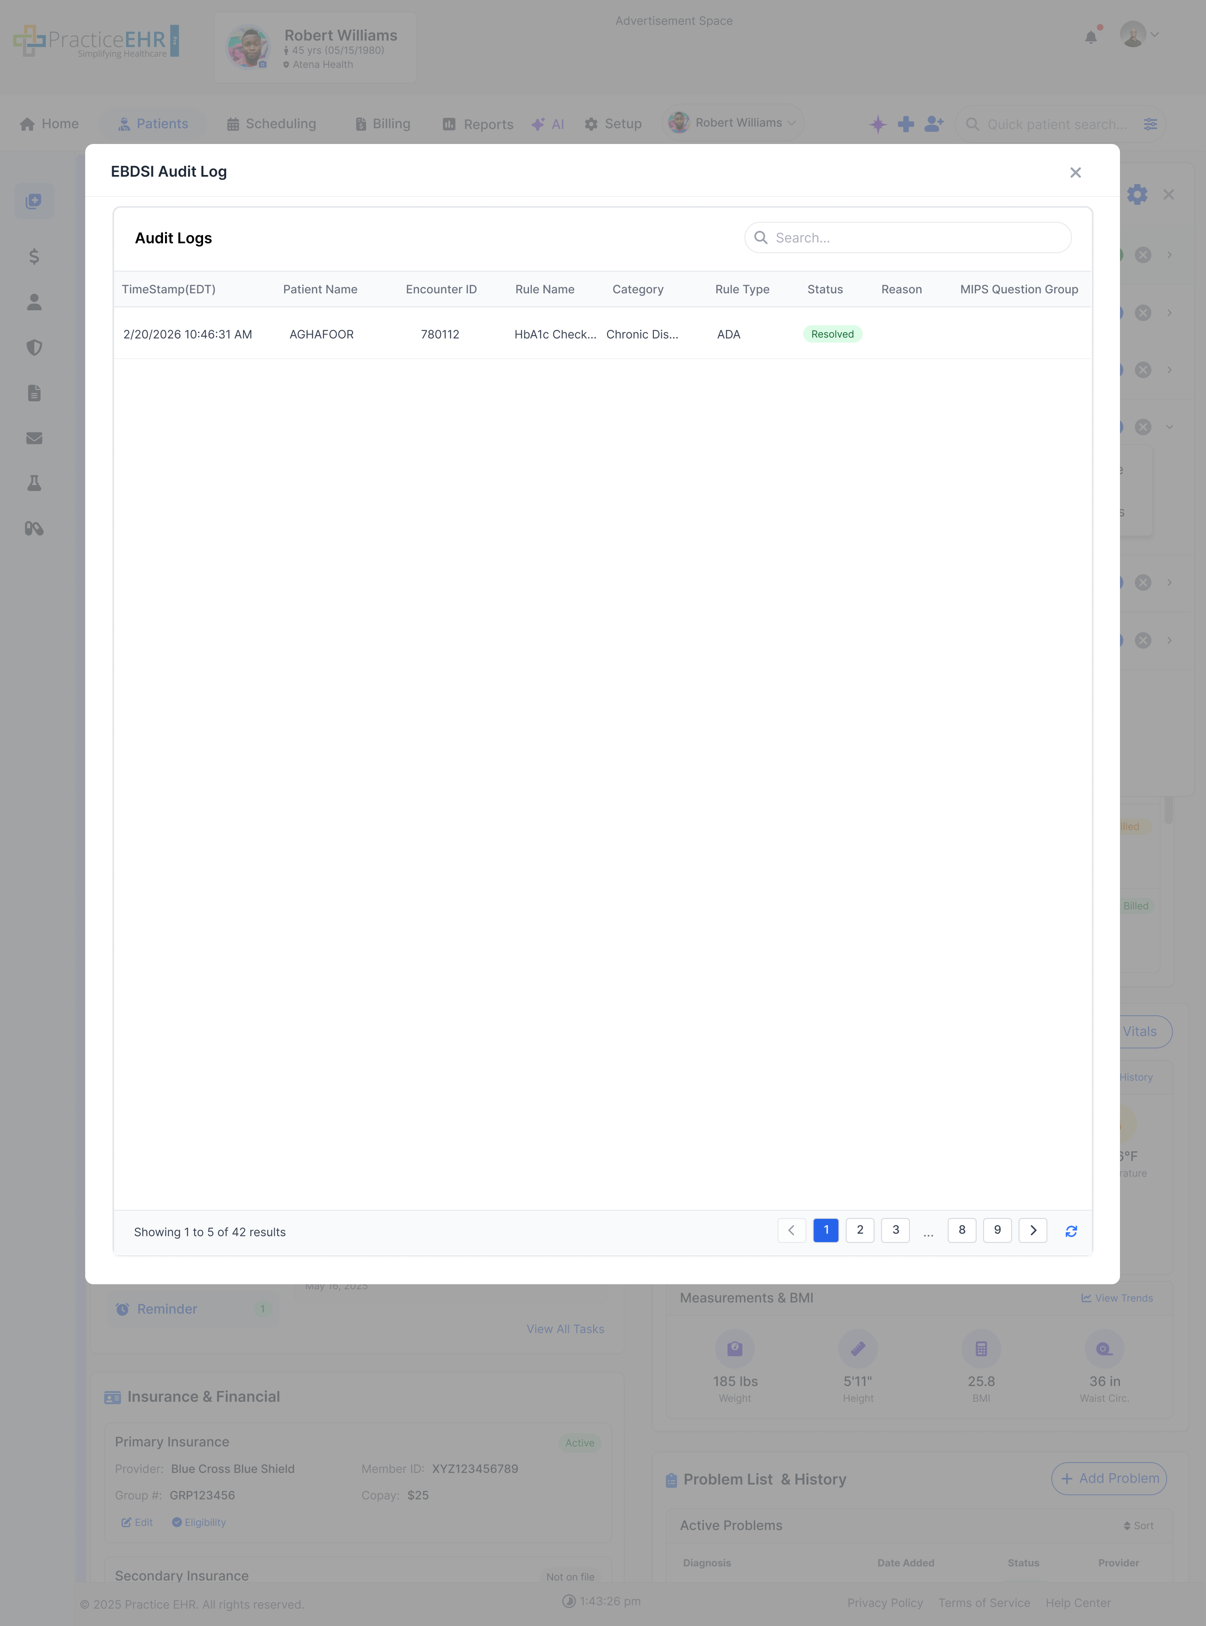1206x1626 pixels.
Task: Open the sidebar envelope messages icon
Action: [33, 438]
